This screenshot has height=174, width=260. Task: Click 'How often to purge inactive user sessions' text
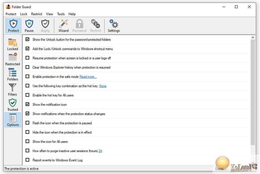pyautogui.click(x=65, y=151)
